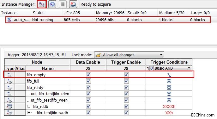
Task: Click the LEs: 805 column header
Action: point(79,13)
